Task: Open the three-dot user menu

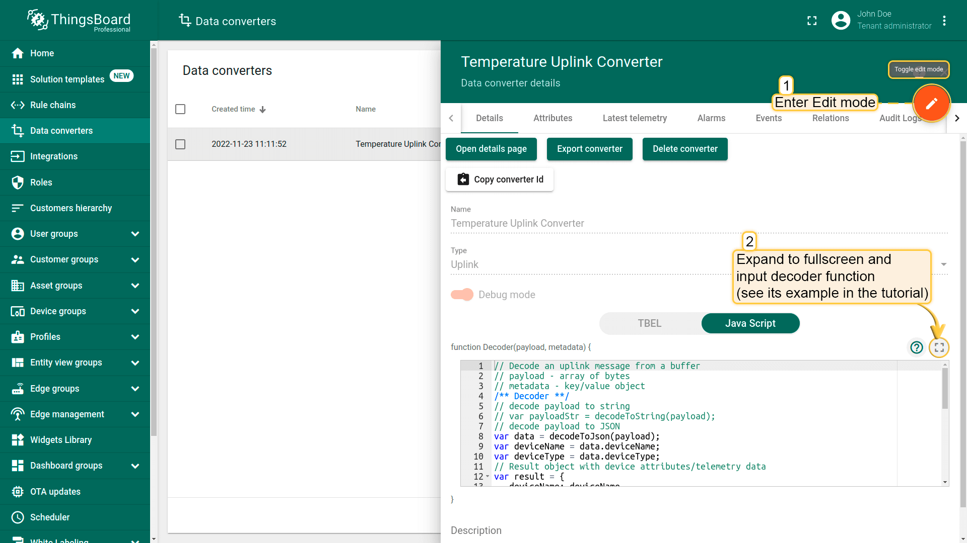Action: pyautogui.click(x=944, y=21)
